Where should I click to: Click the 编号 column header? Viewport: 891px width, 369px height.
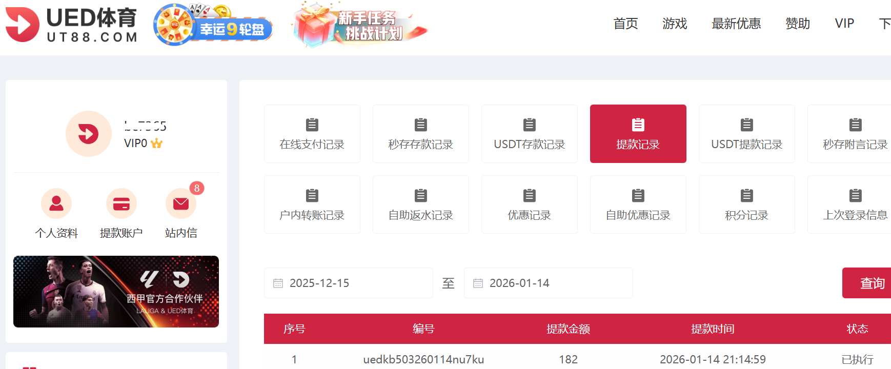(x=423, y=329)
